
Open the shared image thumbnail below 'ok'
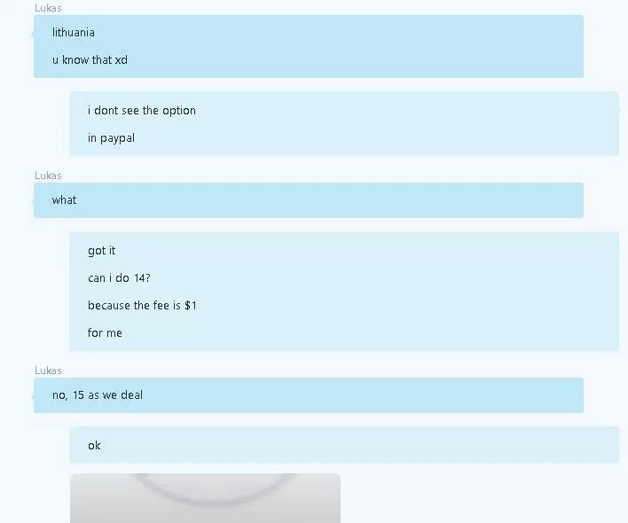pos(205,498)
